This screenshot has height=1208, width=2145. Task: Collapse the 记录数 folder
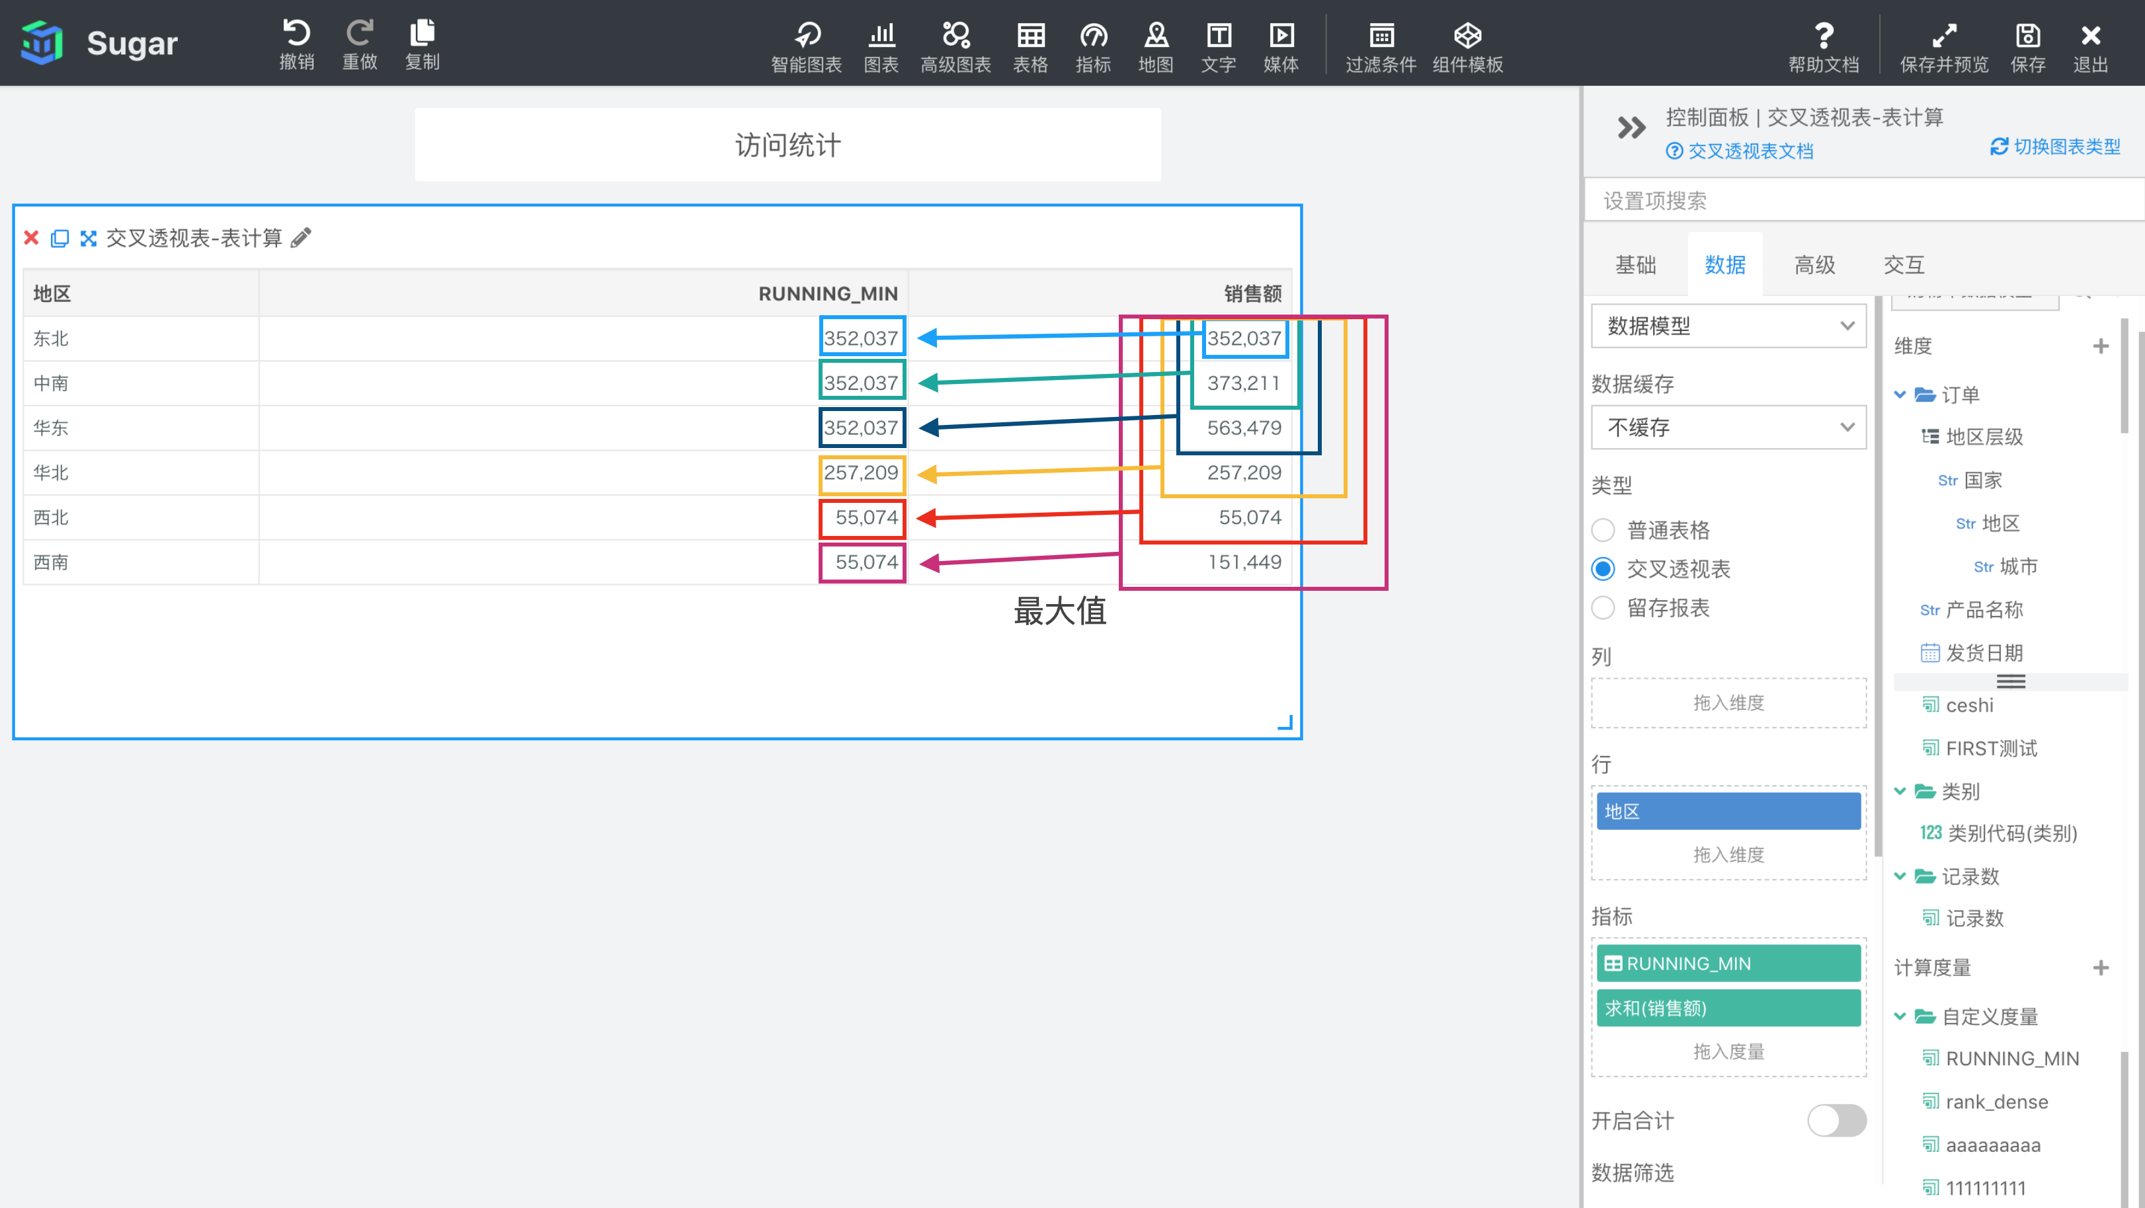(x=1900, y=876)
